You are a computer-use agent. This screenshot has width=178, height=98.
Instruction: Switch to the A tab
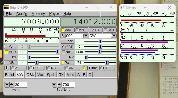78,75
